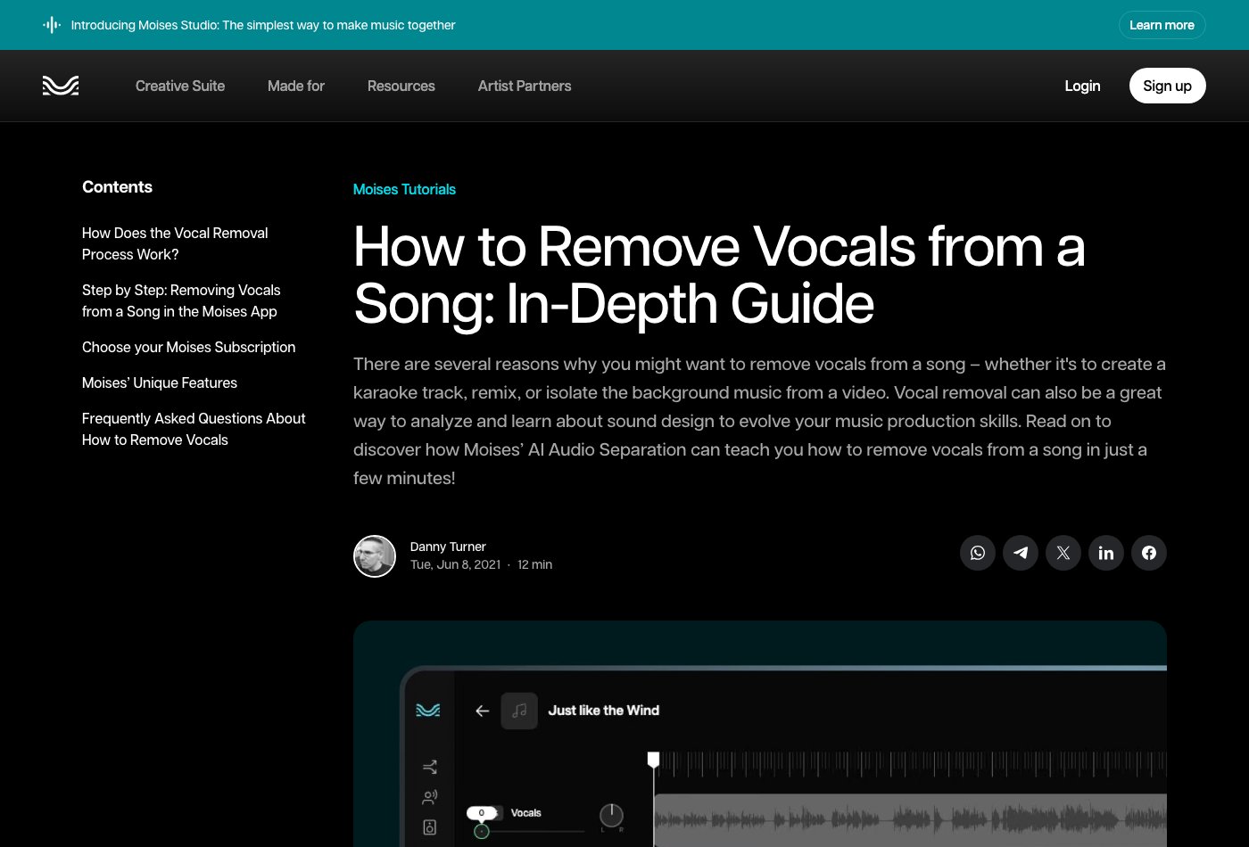Share the article on Telegram
Viewport: 1249px width, 847px height.
1021,553
